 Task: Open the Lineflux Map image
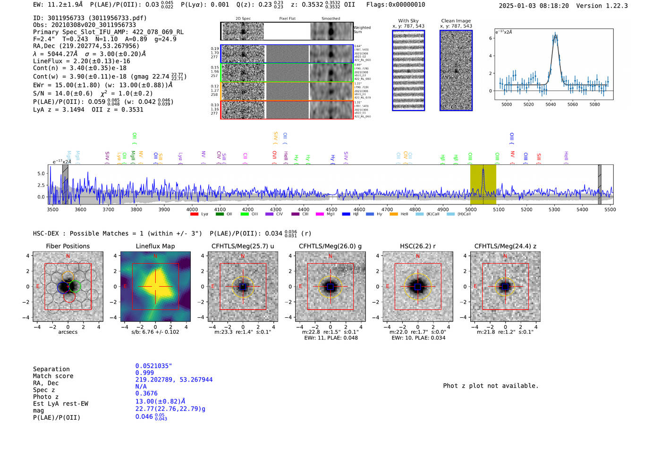(155, 287)
